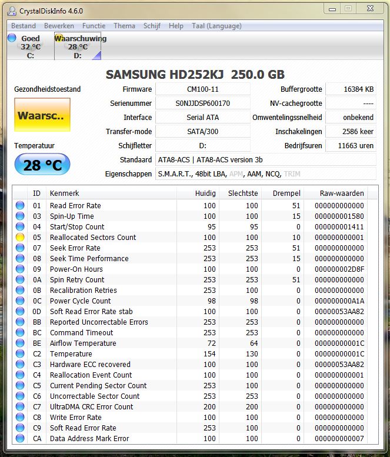Click the Standaard field ATA8-ACS version 3b
Viewport: 390px width, 457px height.
click(266, 160)
